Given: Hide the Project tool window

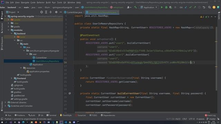Looking at the screenshot, I should [61, 12].
